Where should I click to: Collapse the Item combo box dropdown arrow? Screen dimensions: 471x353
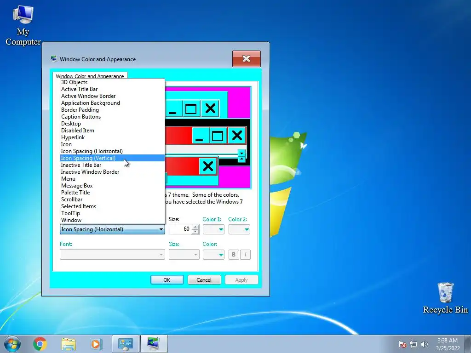(161, 230)
